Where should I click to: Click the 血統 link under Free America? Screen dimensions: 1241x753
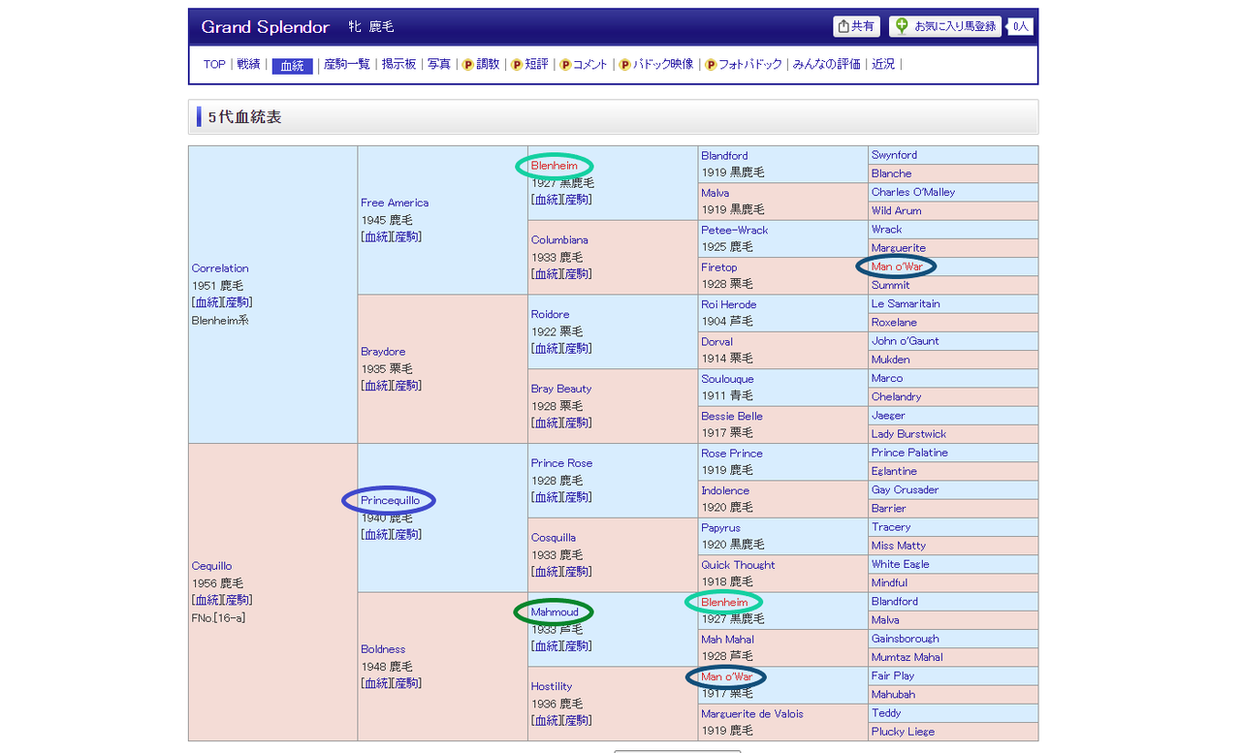click(x=375, y=236)
